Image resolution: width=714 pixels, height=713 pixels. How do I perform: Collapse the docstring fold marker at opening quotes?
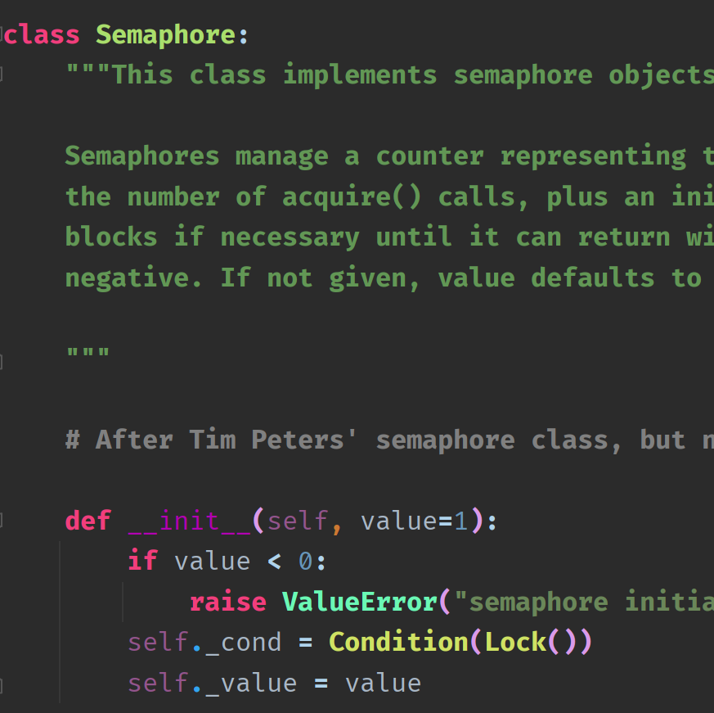coord(1,74)
